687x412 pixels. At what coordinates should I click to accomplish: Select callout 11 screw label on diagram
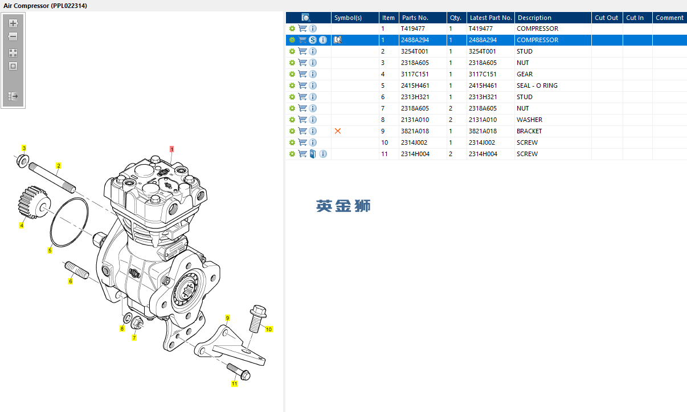pos(234,384)
